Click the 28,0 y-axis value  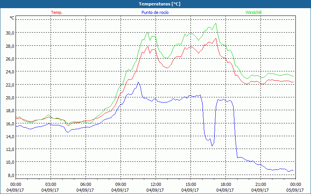tap(10, 46)
